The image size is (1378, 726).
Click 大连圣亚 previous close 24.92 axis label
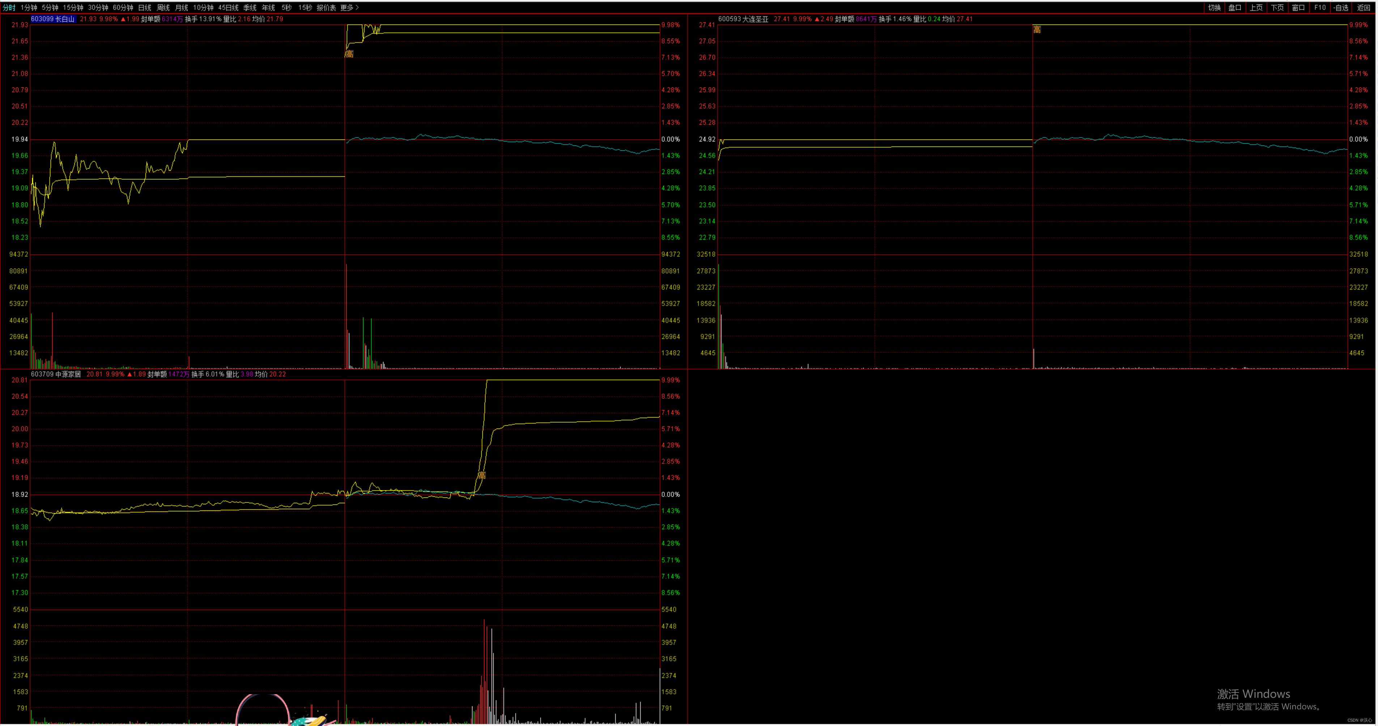coord(707,139)
